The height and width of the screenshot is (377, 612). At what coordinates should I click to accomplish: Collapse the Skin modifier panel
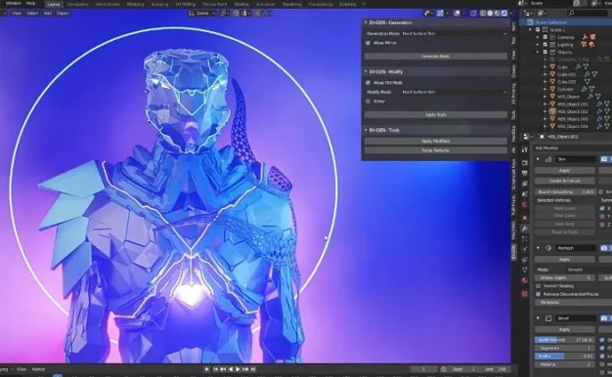539,159
